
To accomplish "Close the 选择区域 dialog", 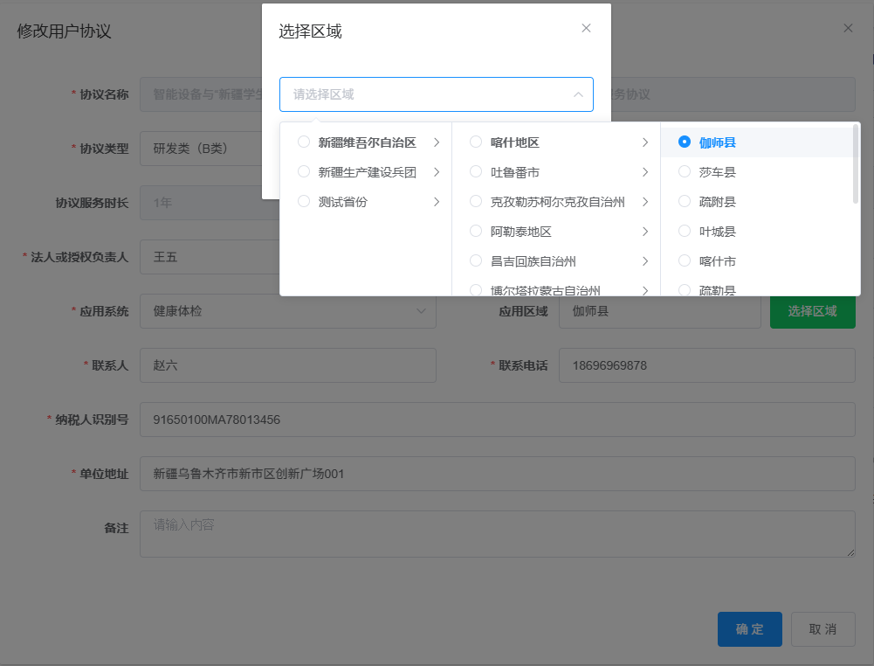I will click(586, 28).
